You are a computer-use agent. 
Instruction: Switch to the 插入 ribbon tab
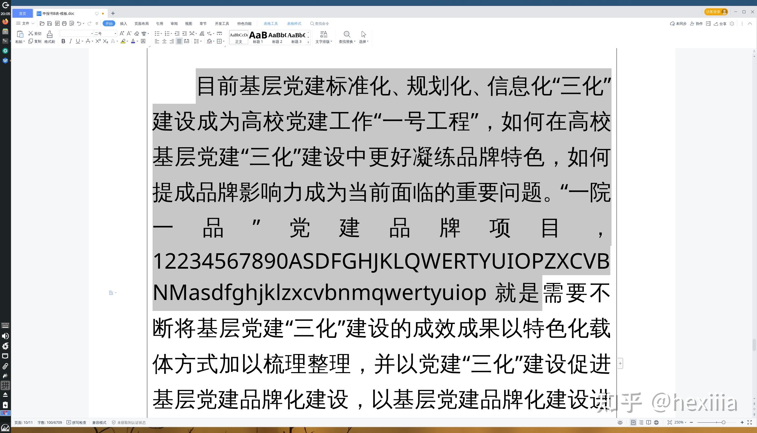pyautogui.click(x=123, y=23)
